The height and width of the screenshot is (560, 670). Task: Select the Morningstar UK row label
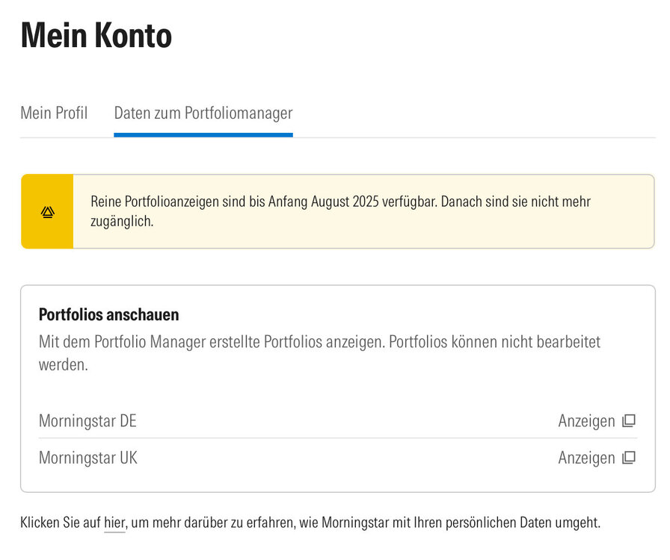point(88,458)
